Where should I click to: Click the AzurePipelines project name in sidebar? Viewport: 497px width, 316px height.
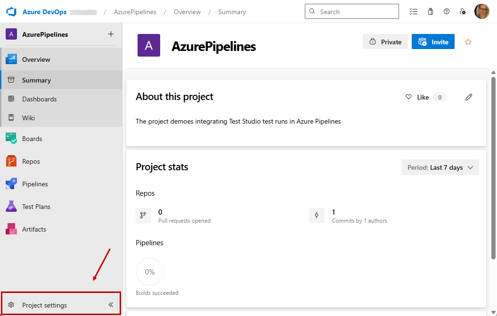[x=45, y=34]
